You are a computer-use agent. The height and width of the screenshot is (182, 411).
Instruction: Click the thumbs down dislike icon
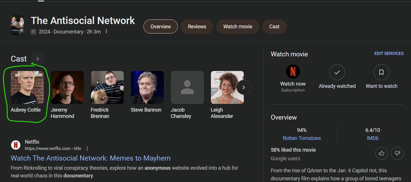pos(397,153)
